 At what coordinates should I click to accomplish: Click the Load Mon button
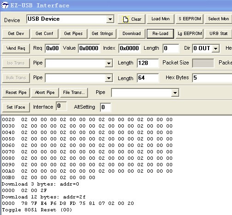(x=161, y=19)
